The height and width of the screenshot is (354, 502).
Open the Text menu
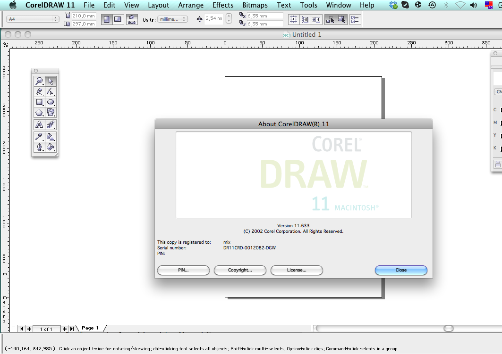tap(284, 5)
